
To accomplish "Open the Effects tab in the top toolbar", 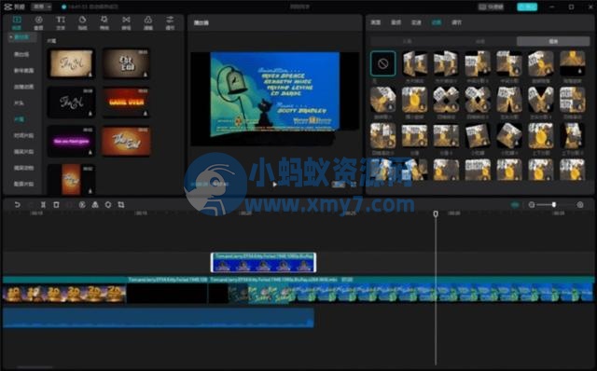I will point(104,22).
